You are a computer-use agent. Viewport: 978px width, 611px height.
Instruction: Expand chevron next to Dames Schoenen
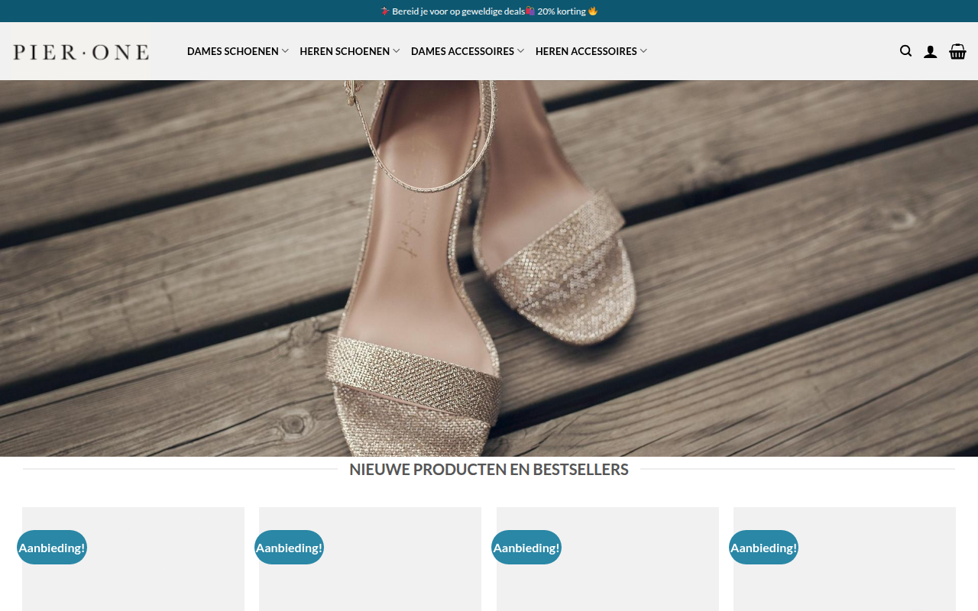tap(285, 51)
